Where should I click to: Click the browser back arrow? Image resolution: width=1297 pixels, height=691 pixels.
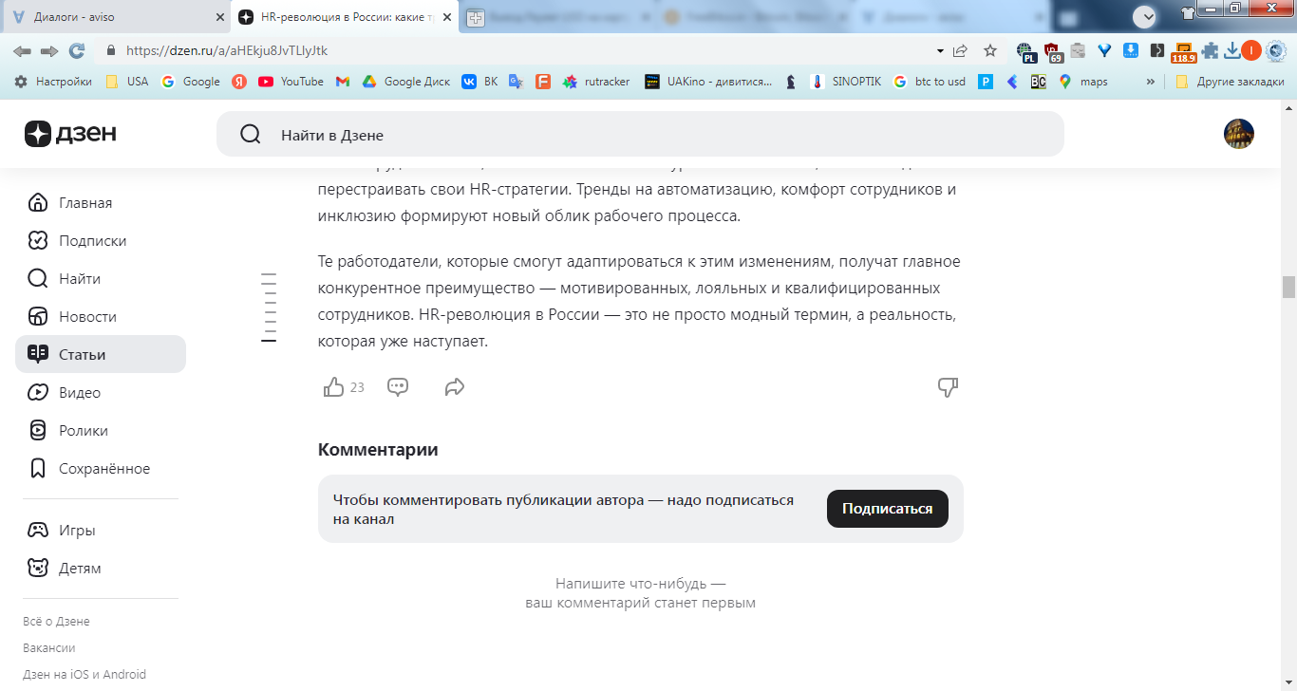click(x=22, y=50)
